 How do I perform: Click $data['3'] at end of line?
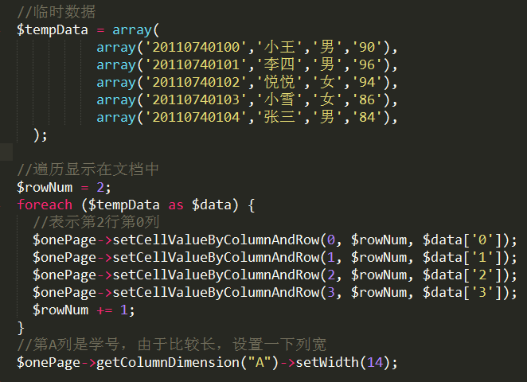coord(463,292)
